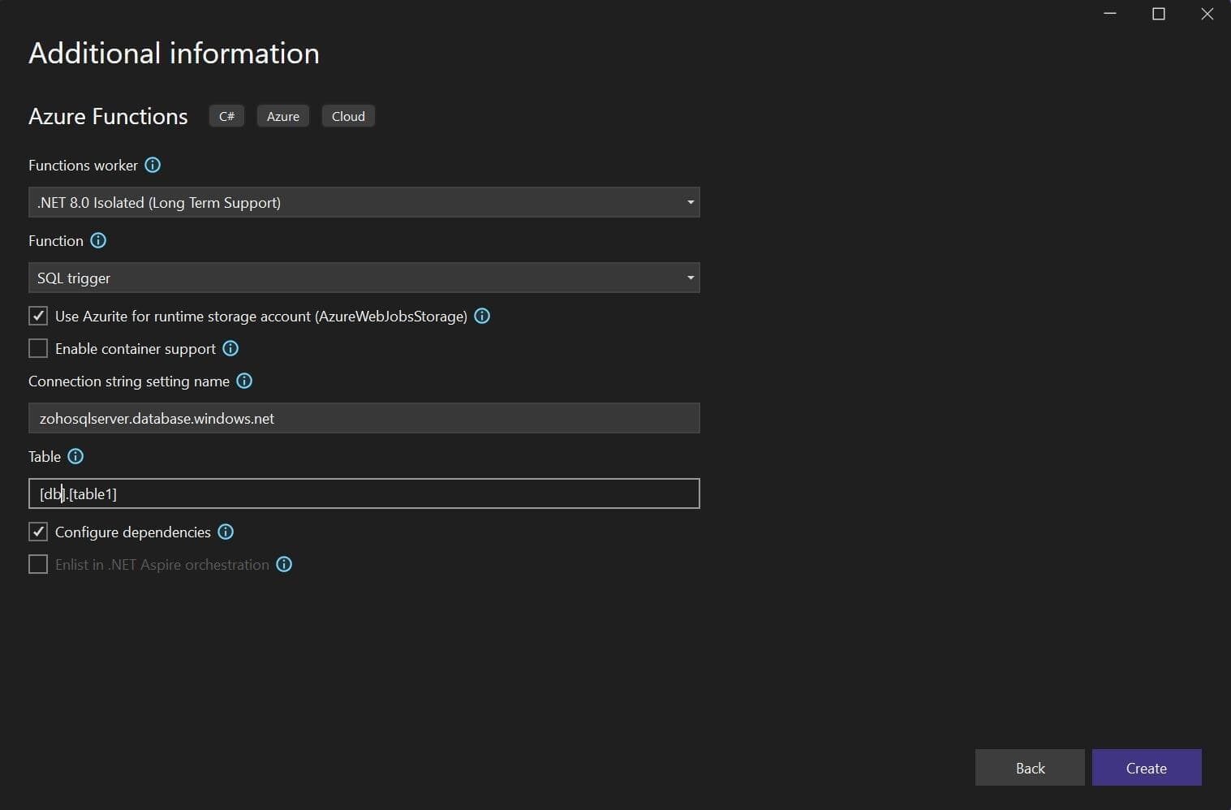
Task: Open the AzureWebJobsStorage info tooltip icon
Action: click(482, 316)
